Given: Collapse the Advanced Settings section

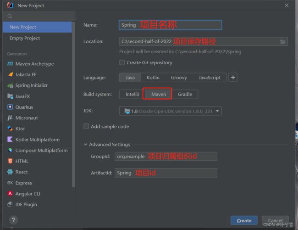Looking at the screenshot, I should click(x=86, y=144).
